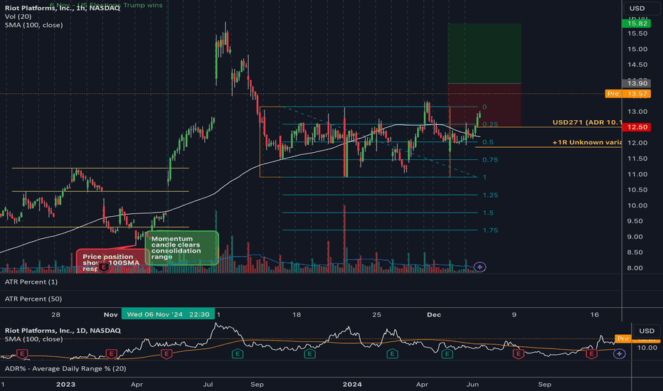The height and width of the screenshot is (391, 663).
Task: Click the Jun label on daily time axis
Action: click(x=472, y=384)
